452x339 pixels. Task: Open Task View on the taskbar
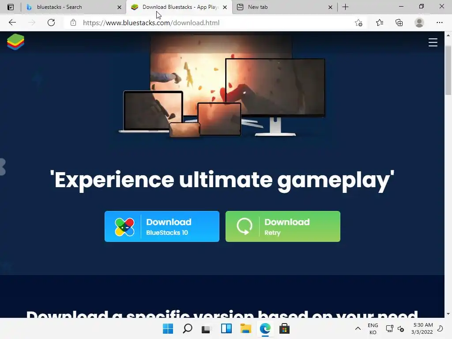pyautogui.click(x=207, y=328)
